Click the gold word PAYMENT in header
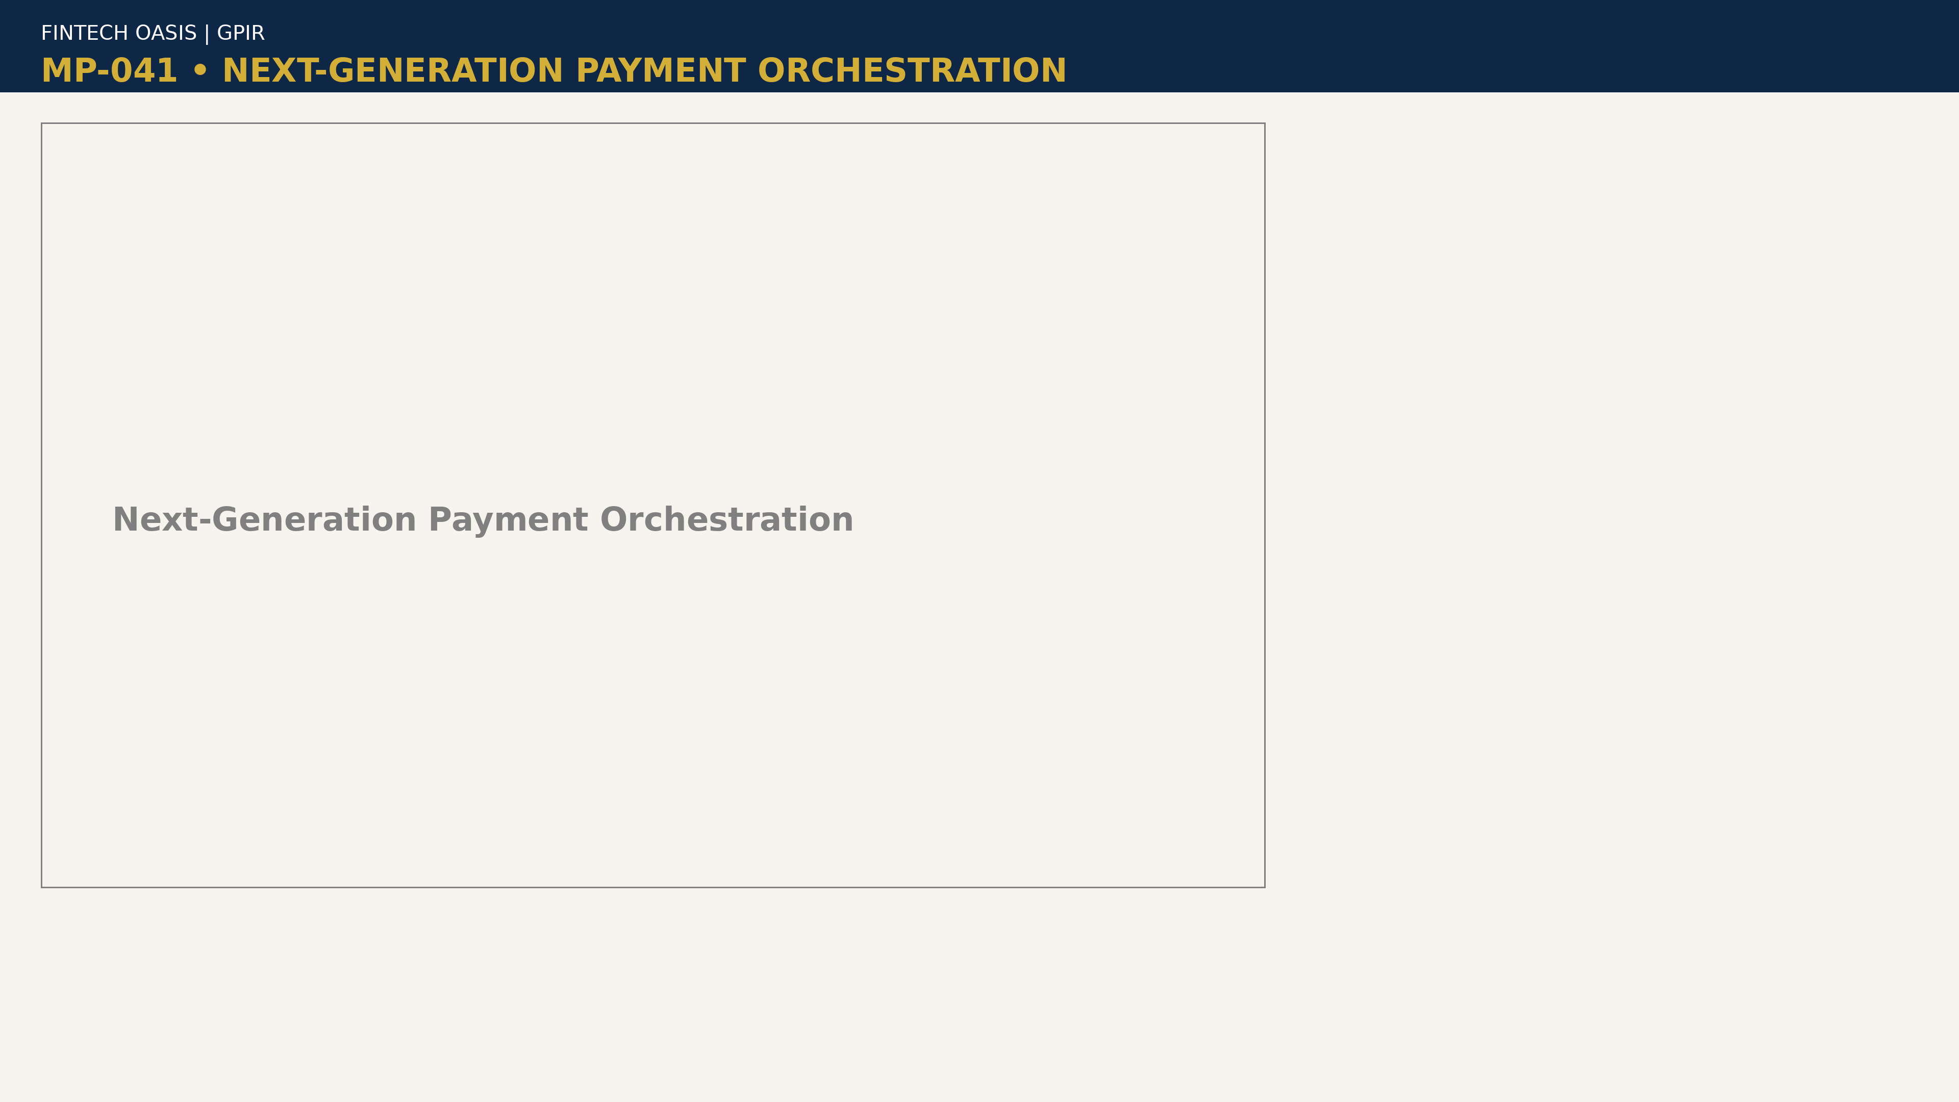Viewport: 1959px width, 1102px height. [x=661, y=71]
